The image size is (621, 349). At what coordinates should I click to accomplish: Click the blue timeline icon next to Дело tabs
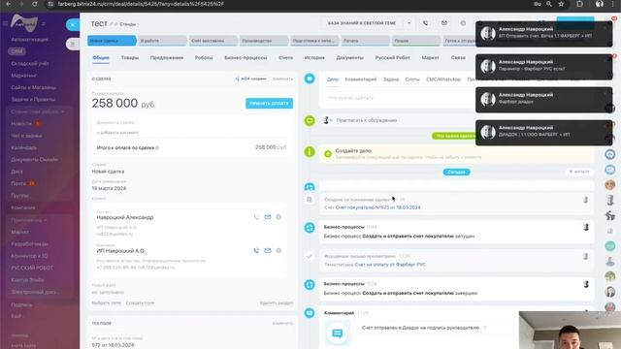pyautogui.click(x=310, y=79)
